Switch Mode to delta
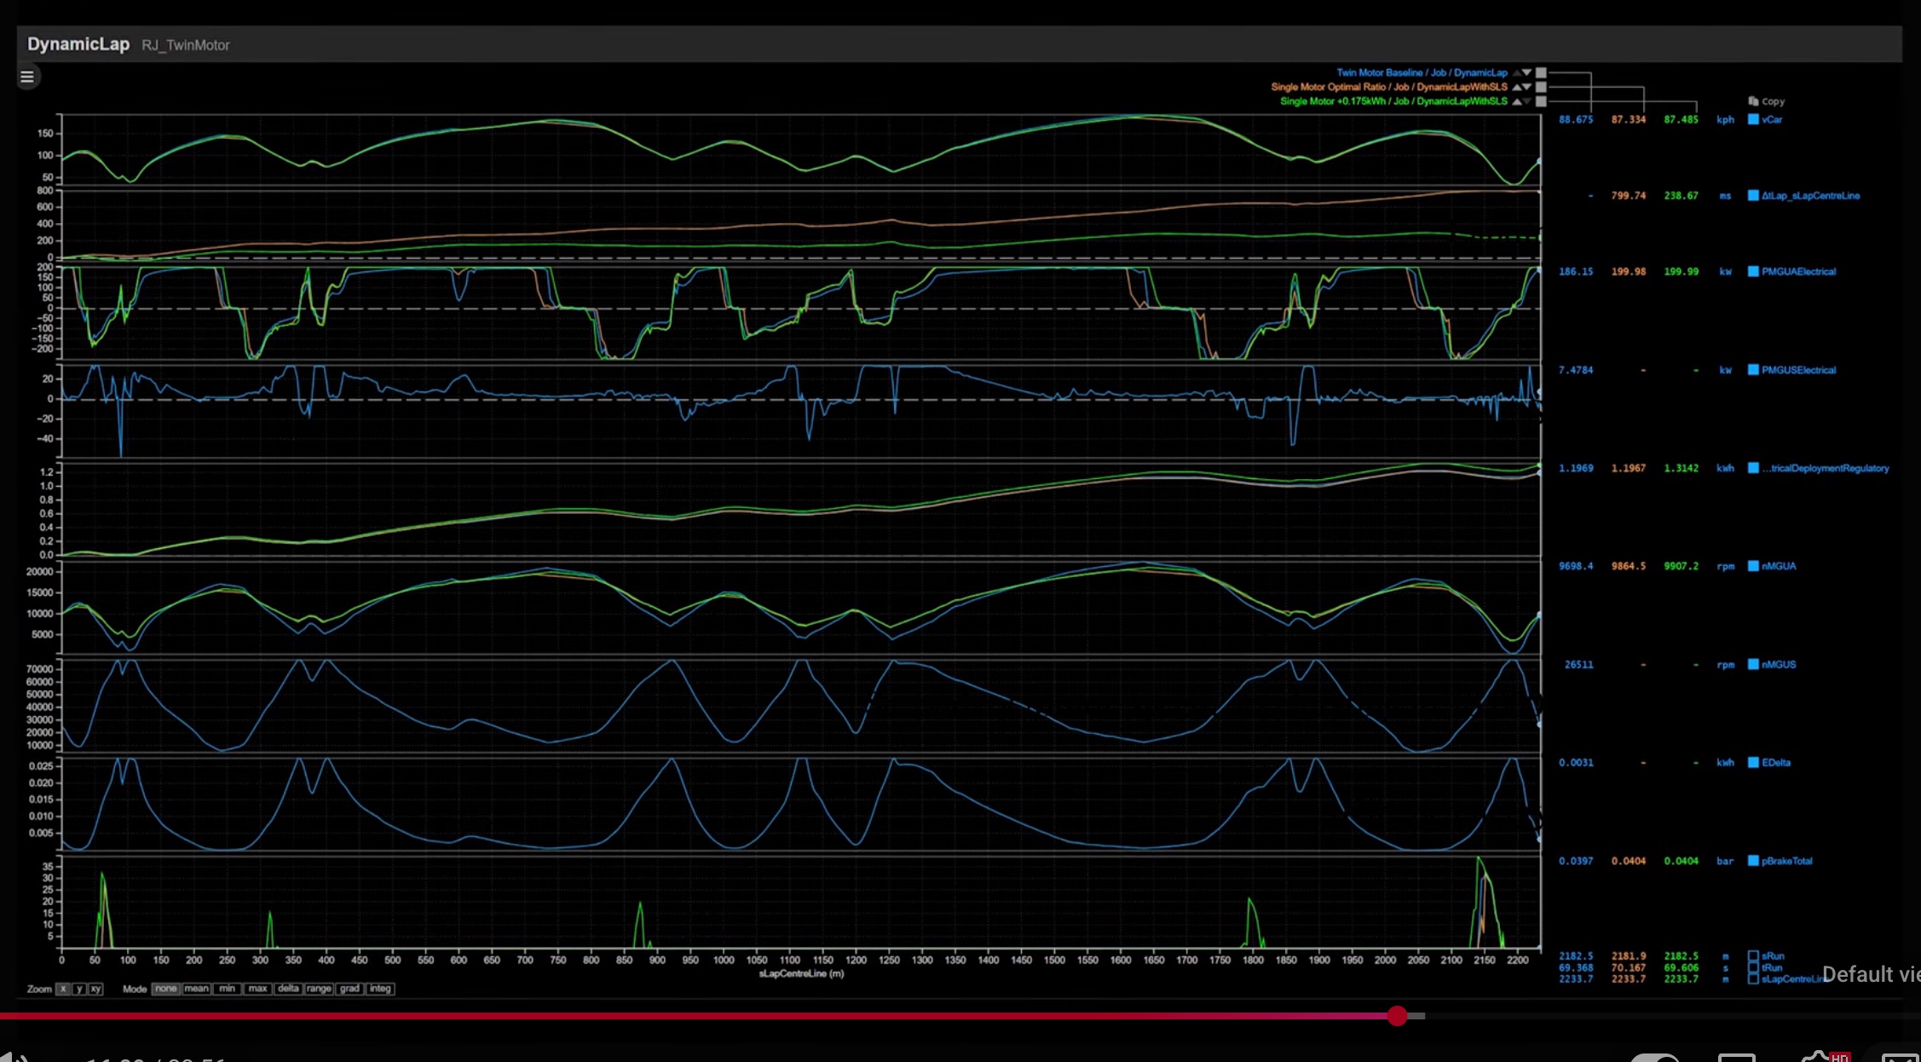This screenshot has height=1062, width=1921. pos(288,989)
